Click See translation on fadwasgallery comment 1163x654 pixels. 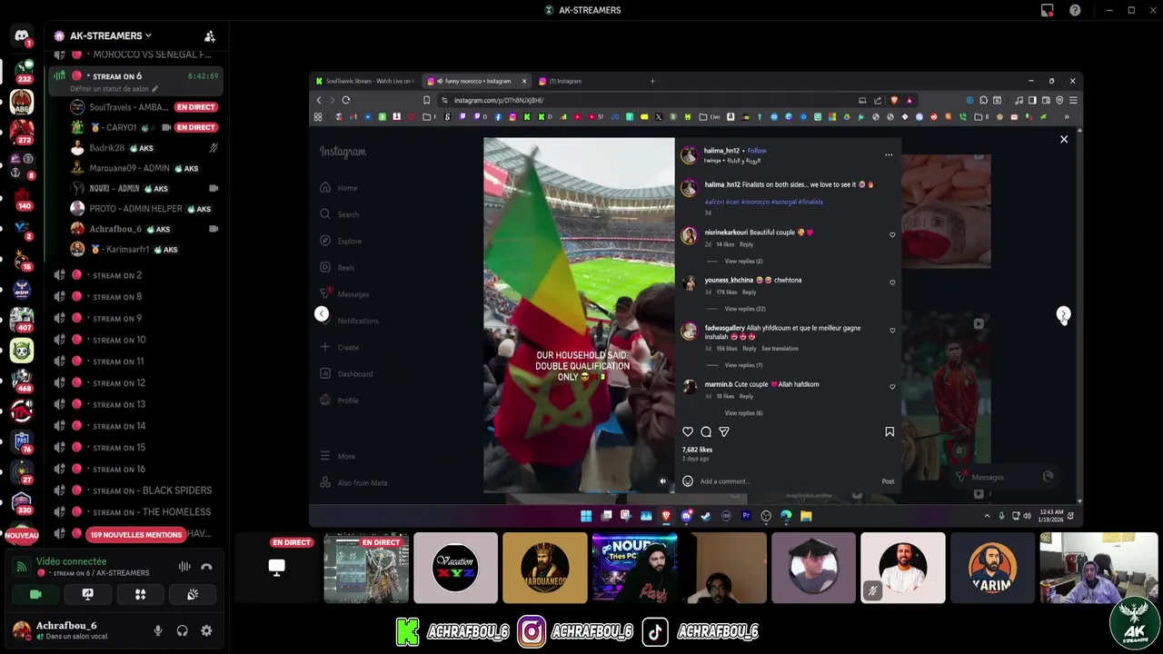pyautogui.click(x=780, y=349)
